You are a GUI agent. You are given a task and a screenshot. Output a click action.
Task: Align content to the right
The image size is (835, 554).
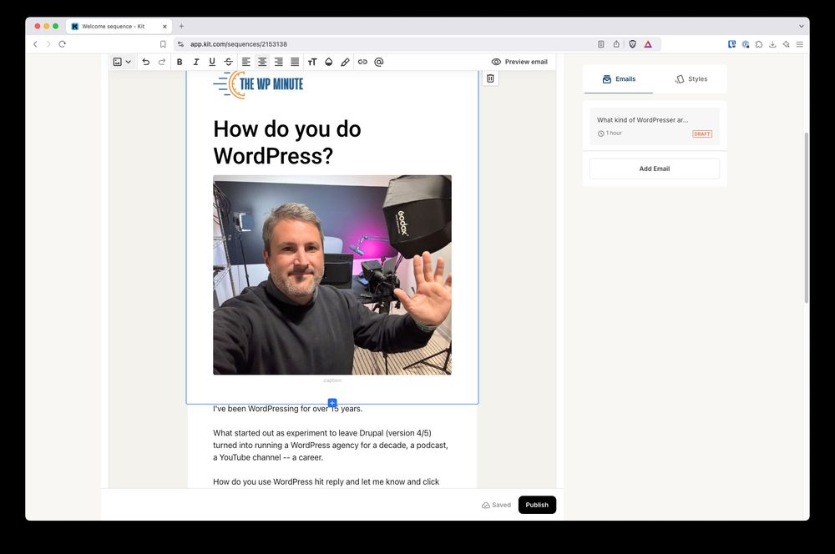click(x=279, y=62)
